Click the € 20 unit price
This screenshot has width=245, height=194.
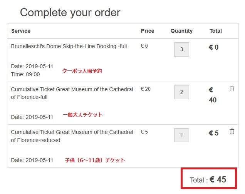pyautogui.click(x=146, y=89)
